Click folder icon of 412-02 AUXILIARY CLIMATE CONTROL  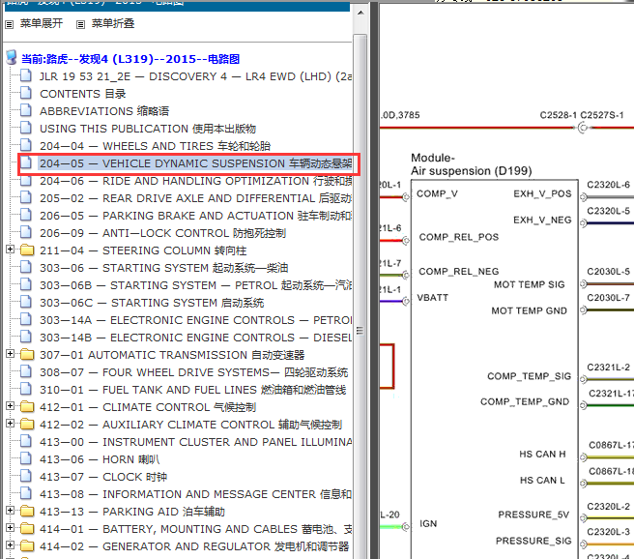click(27, 424)
